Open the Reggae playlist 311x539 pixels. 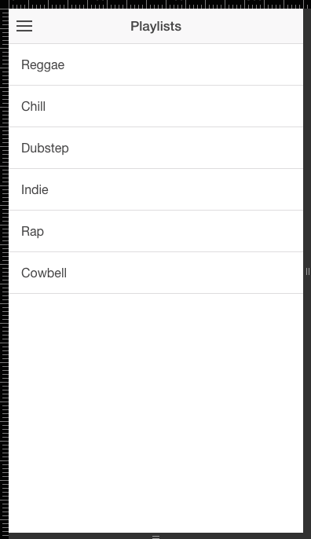point(156,64)
